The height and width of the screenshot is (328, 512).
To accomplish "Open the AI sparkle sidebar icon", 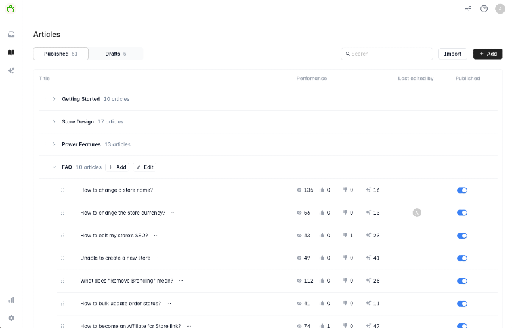I will click(x=11, y=70).
